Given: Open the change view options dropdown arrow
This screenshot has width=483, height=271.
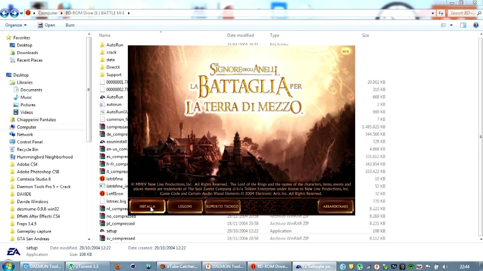Looking at the screenshot, I should (451, 25).
